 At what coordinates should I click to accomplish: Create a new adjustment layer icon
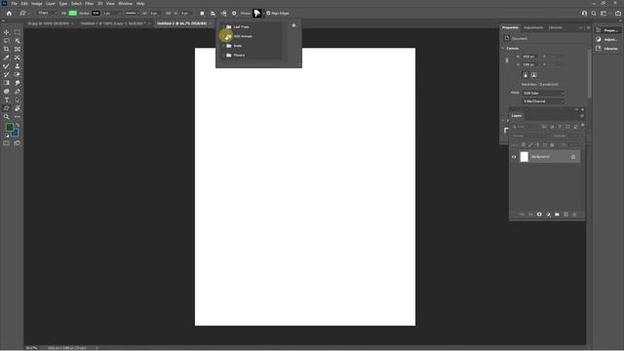[548, 214]
